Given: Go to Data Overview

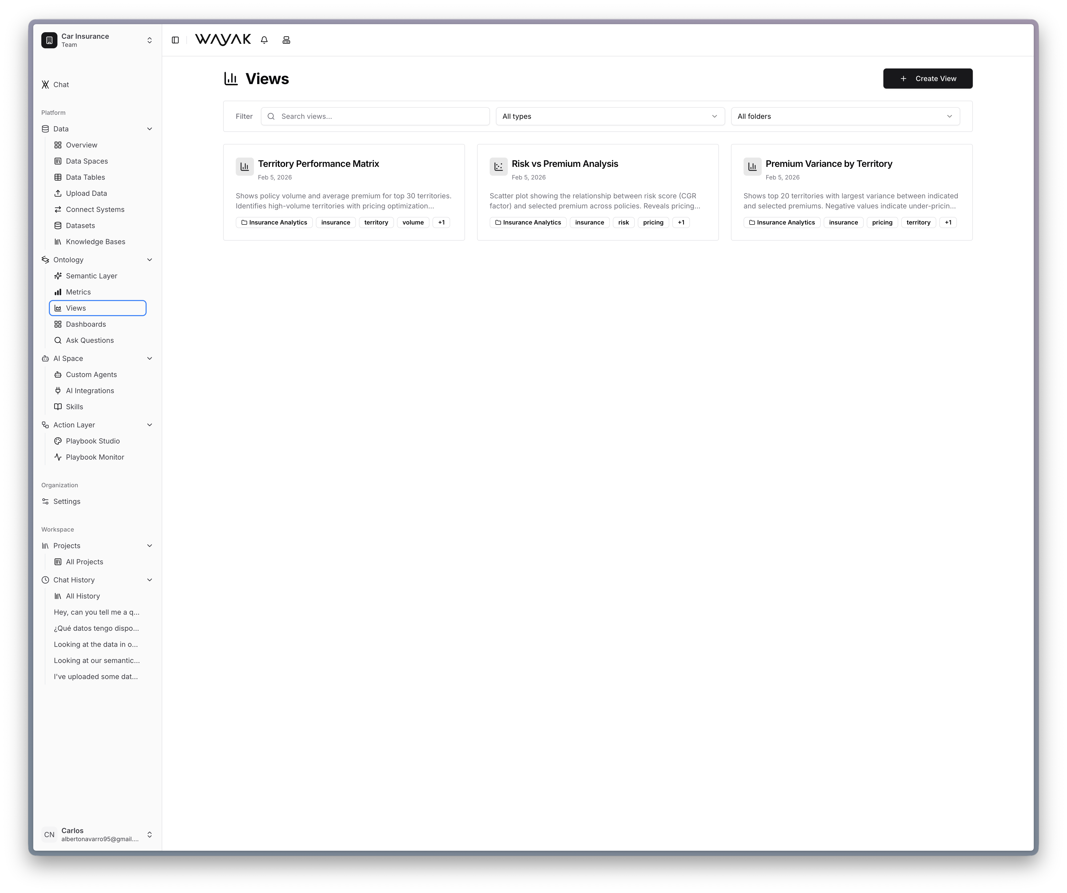Looking at the screenshot, I should point(81,145).
